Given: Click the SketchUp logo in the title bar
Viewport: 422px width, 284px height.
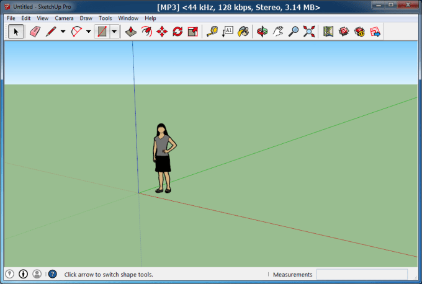Looking at the screenshot, I should point(7,7).
